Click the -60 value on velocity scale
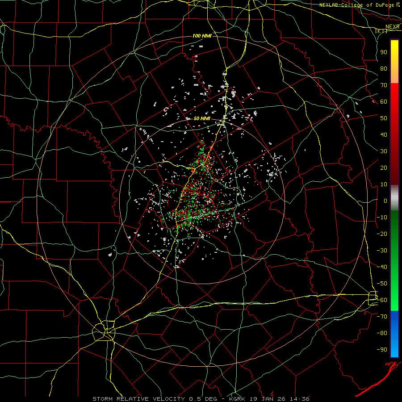The width and height of the screenshot is (402, 402). (382, 300)
